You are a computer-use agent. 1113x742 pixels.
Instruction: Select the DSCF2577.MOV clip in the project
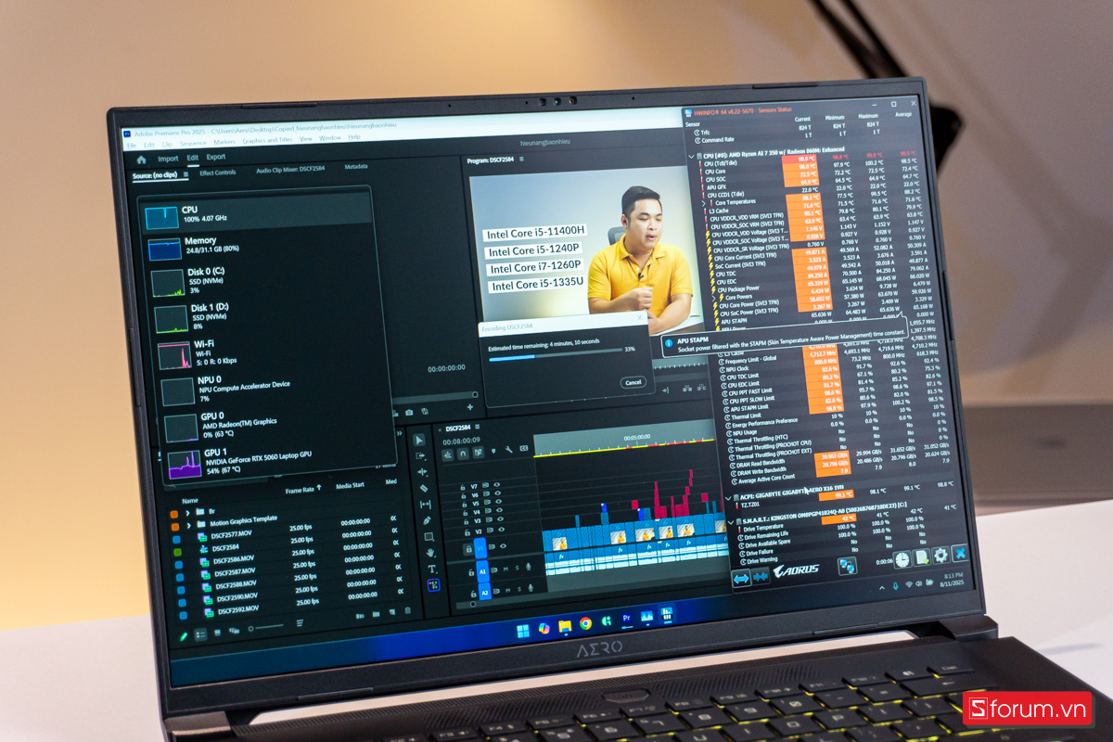click(x=232, y=536)
